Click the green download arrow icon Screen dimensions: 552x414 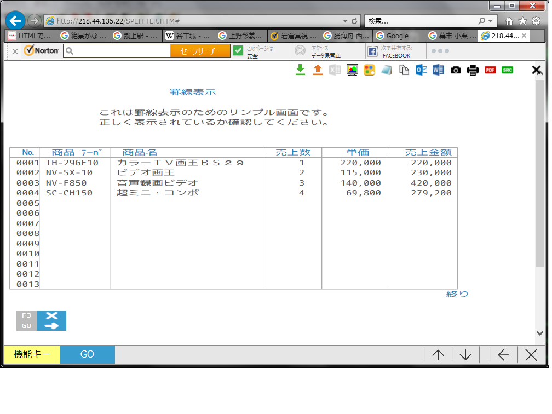click(x=300, y=70)
